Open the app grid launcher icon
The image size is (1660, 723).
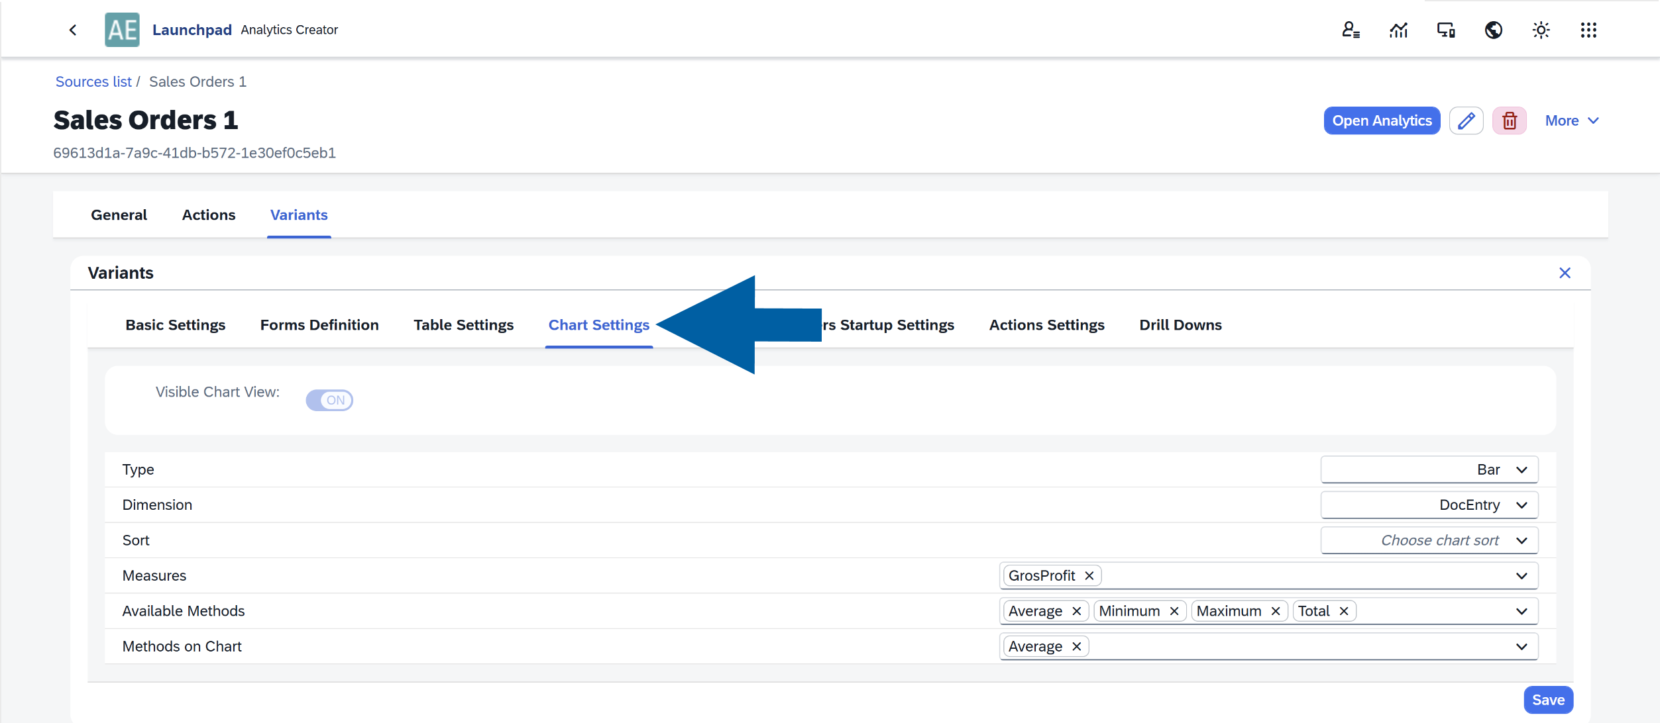pos(1588,30)
